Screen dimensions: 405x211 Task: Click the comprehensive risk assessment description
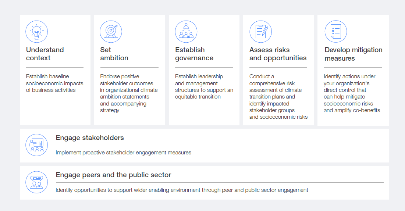click(x=278, y=97)
